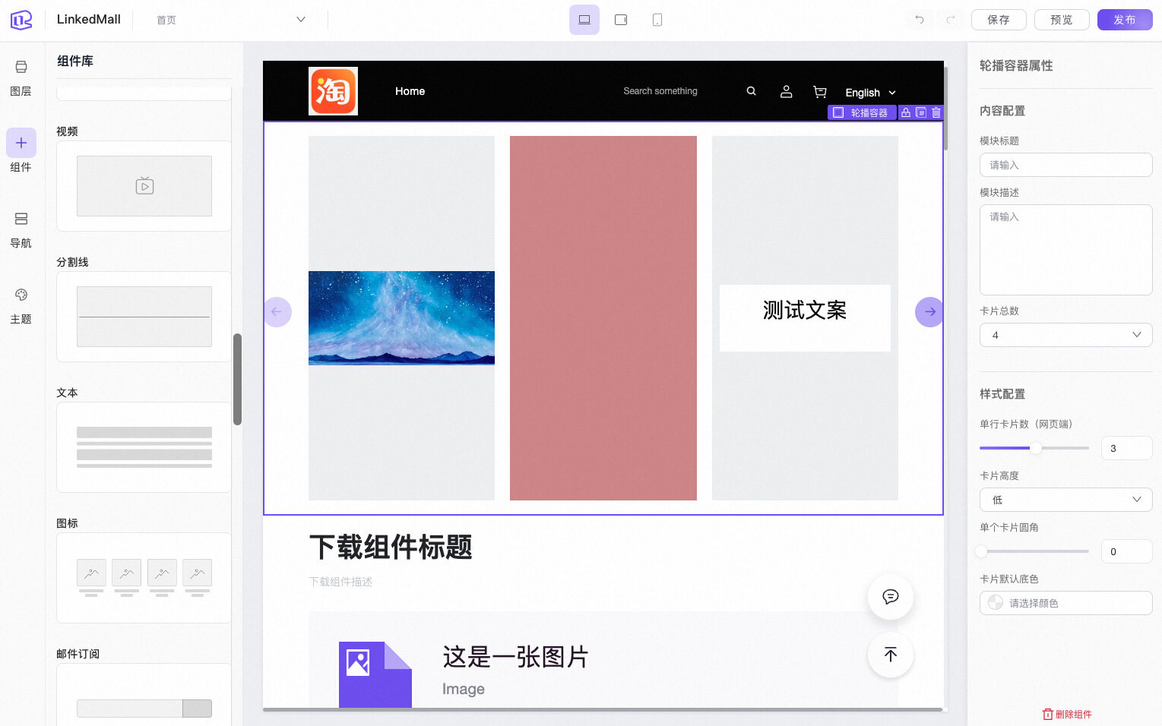Open the 主题 theme panel
This screenshot has height=726, width=1162.
pos(21,305)
